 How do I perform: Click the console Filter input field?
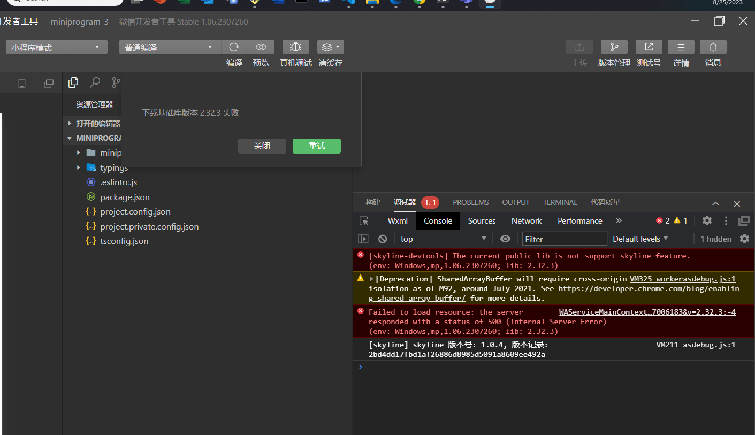(x=565, y=239)
